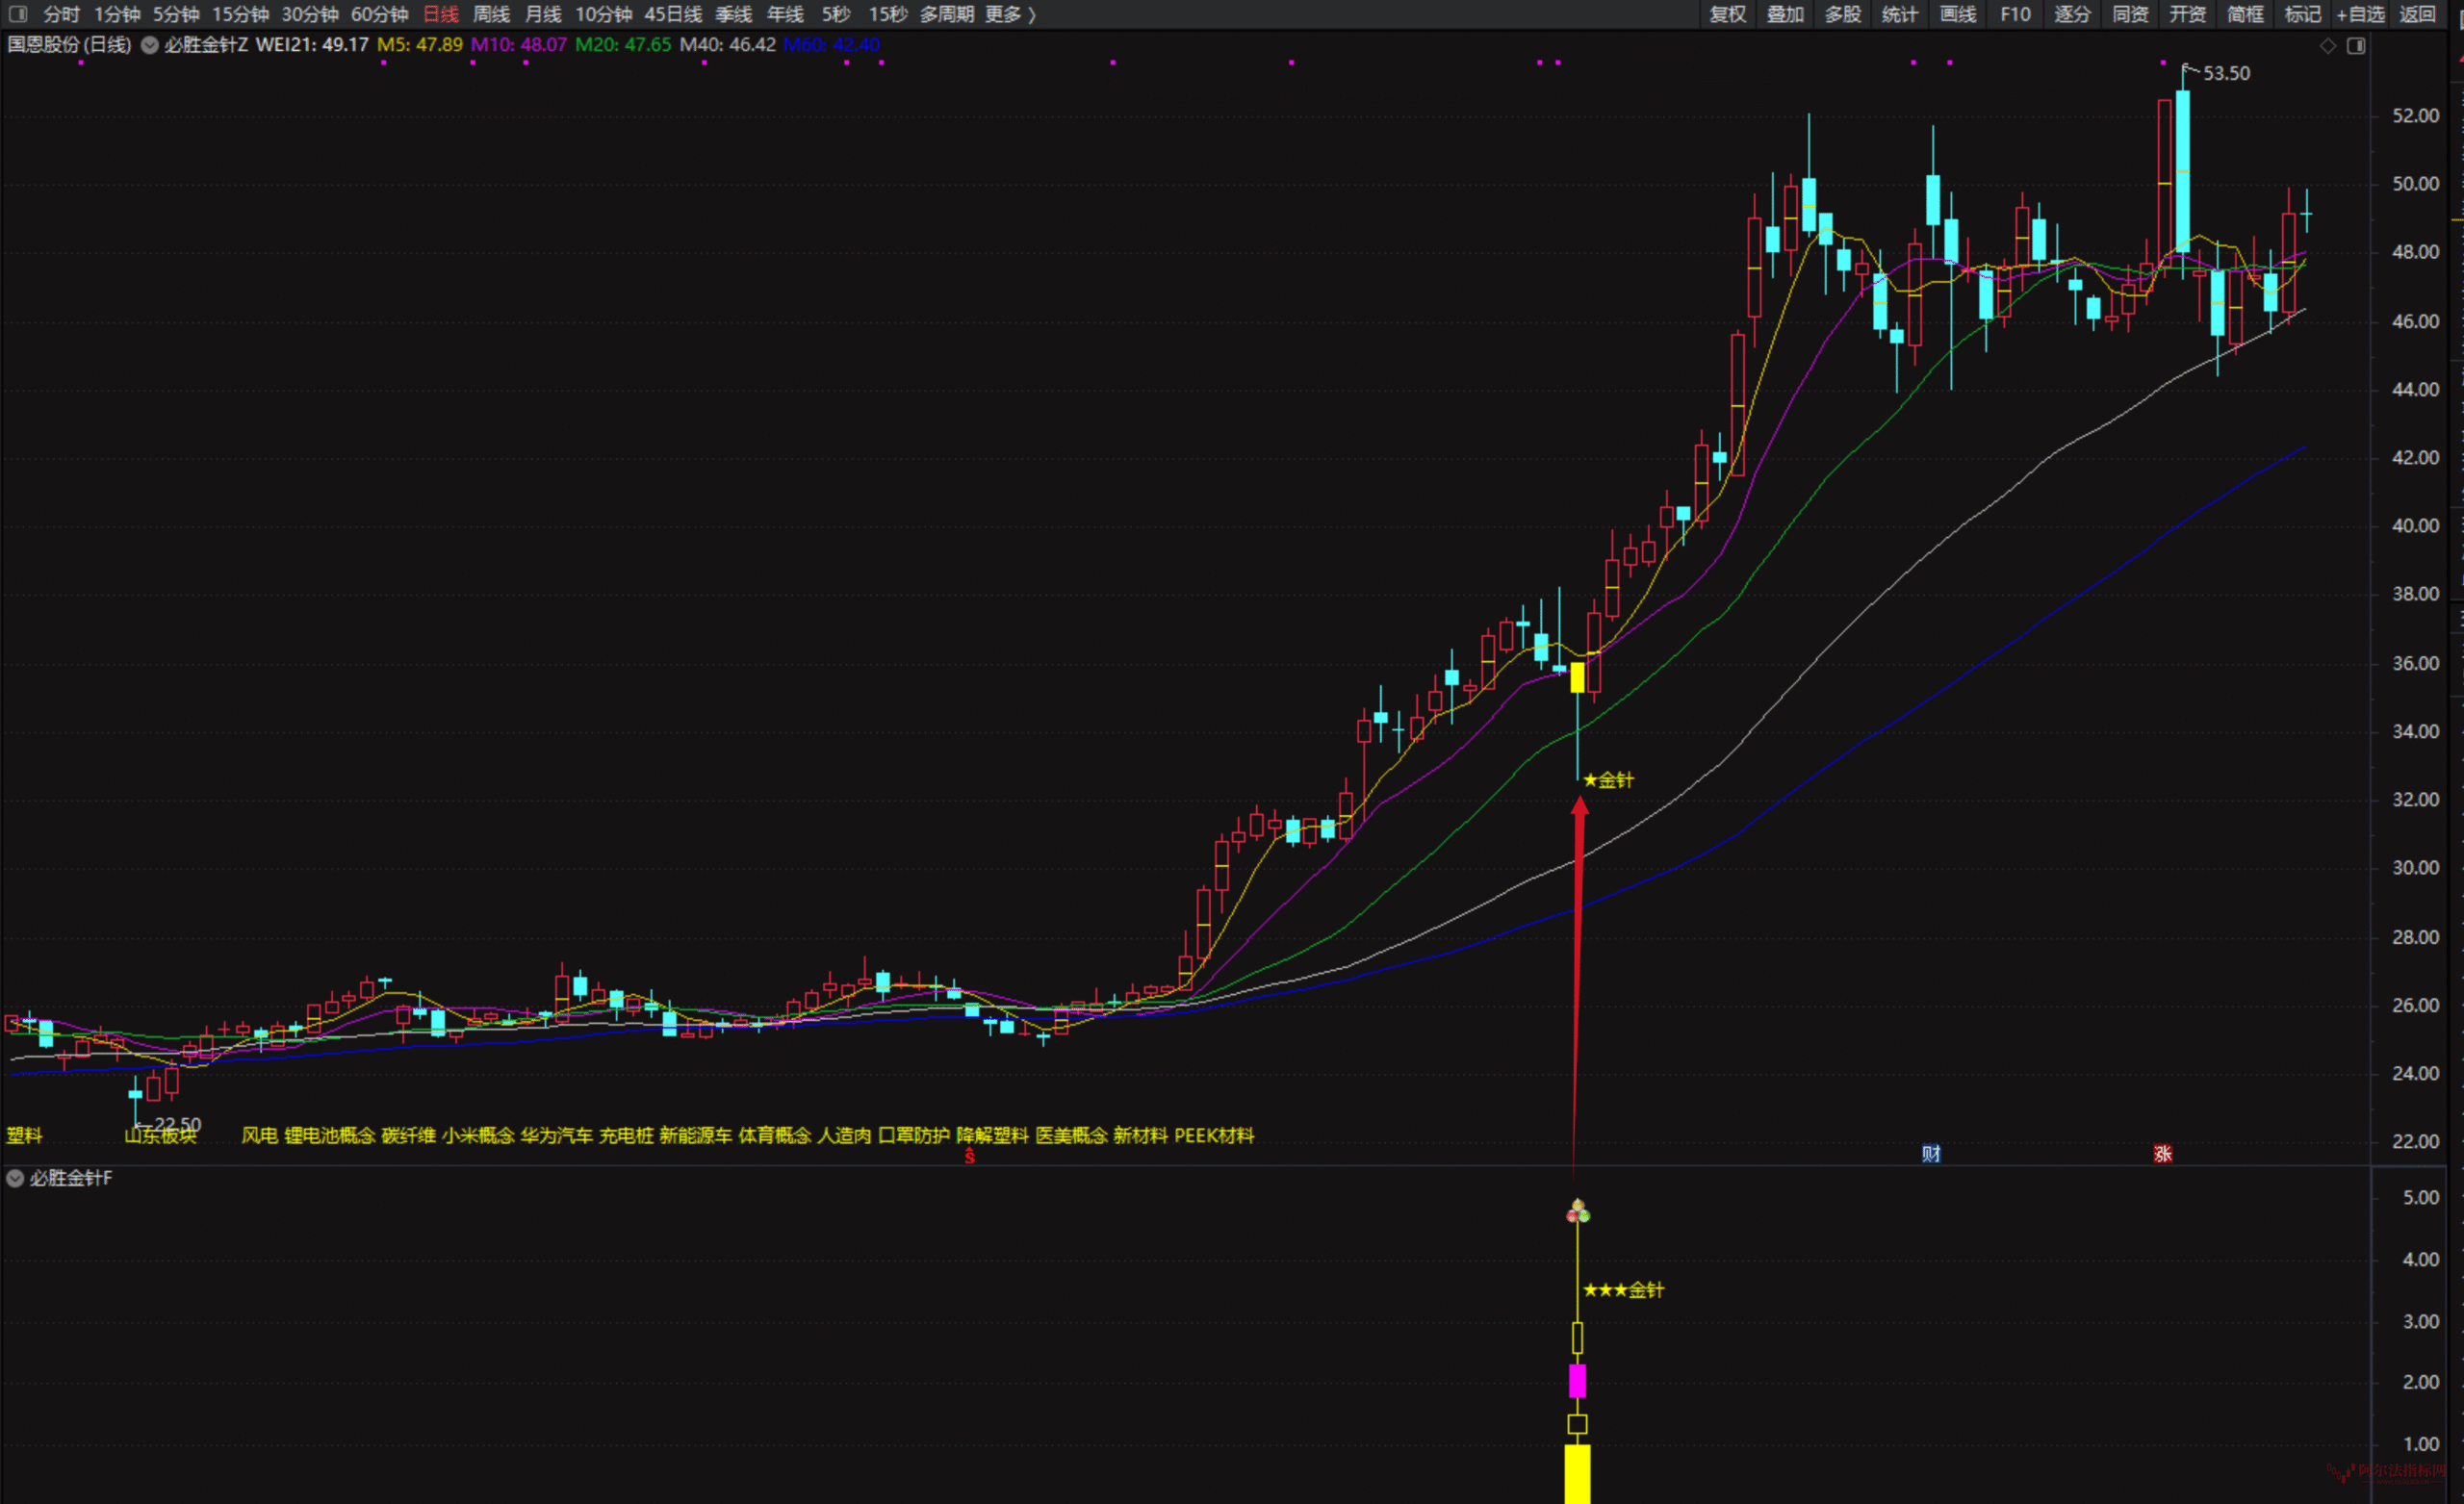The height and width of the screenshot is (1504, 2464).
Task: Open the 必胜金针F sub-indicator dropdown
Action: [x=15, y=1178]
